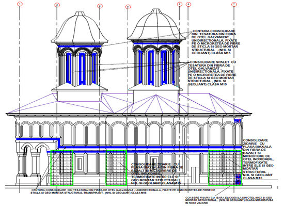Viewport: 284px width, 206px height.
Task: Select the rightmost green consolidation rectangle
Action: [225, 168]
